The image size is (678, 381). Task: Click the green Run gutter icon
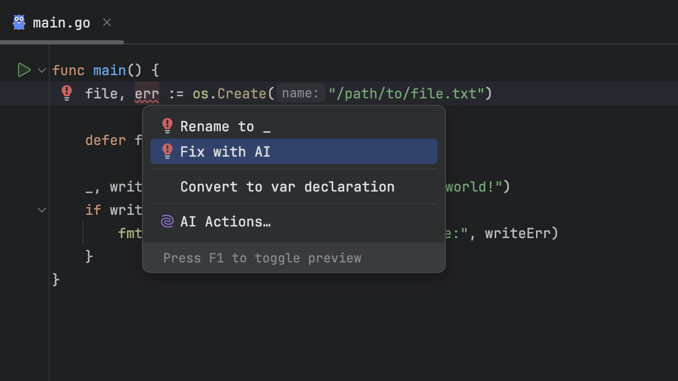24,70
